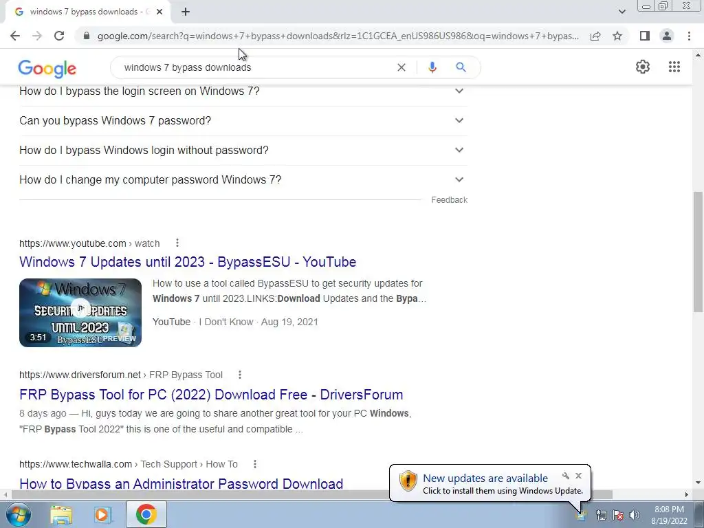This screenshot has width=704, height=528.
Task: Open more options for the DriversForum result
Action: (x=240, y=375)
